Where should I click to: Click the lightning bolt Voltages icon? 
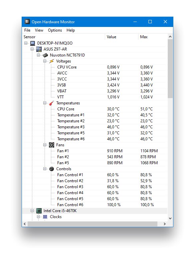pos(51,61)
